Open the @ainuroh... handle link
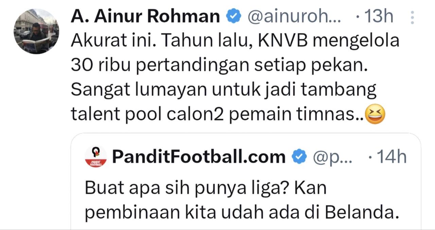Viewport: 435px width, 230px height. [294, 17]
